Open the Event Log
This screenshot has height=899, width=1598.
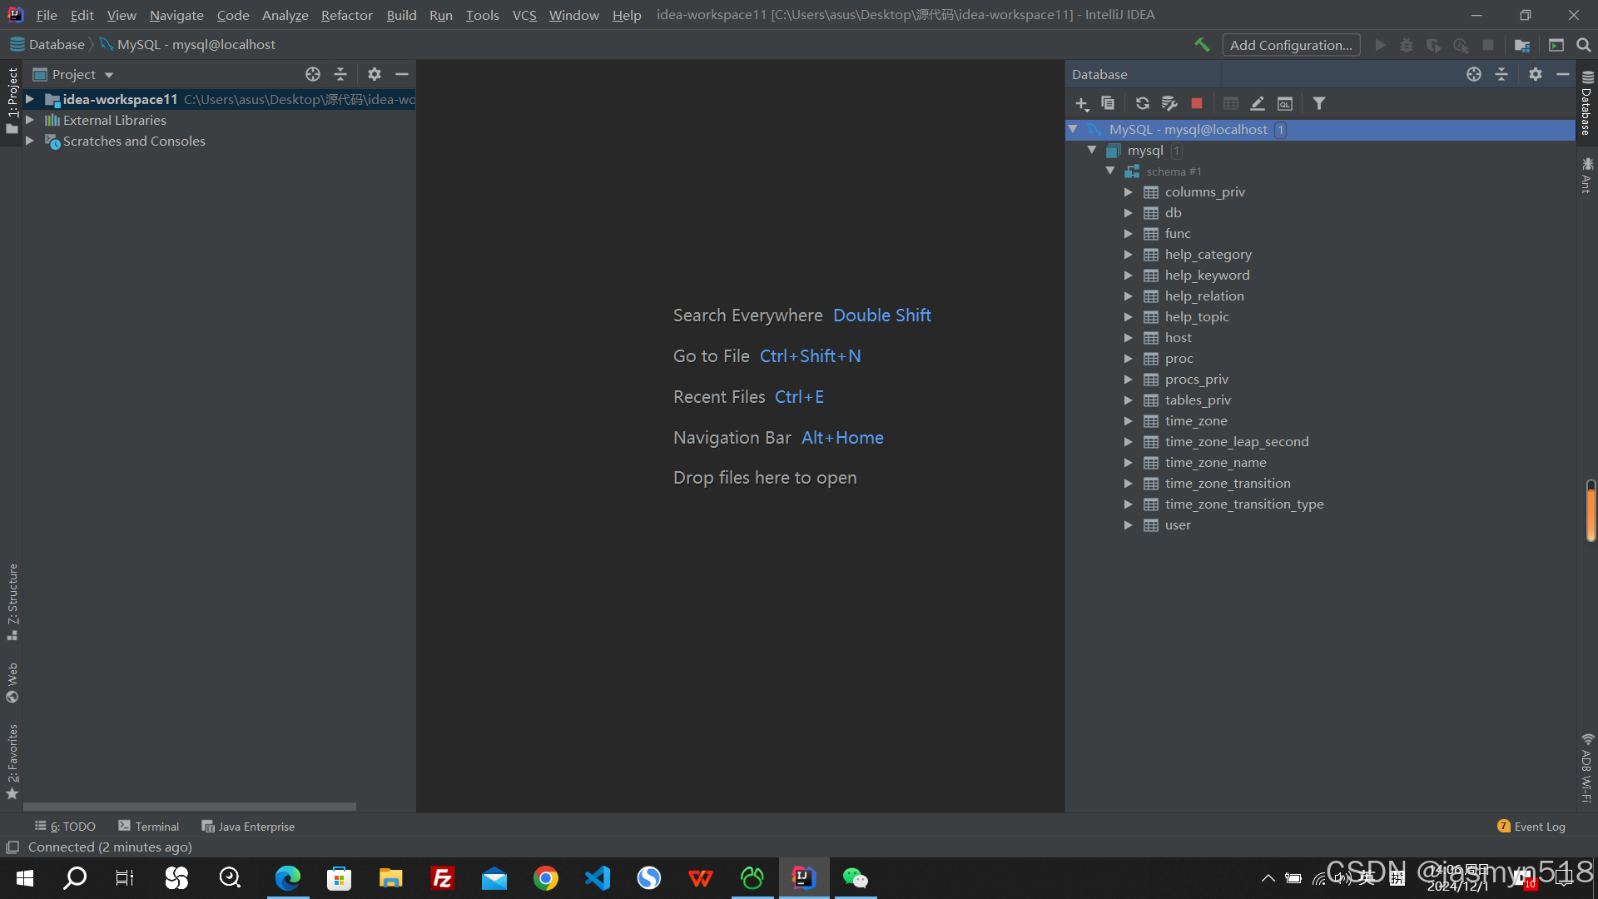pos(1531,827)
